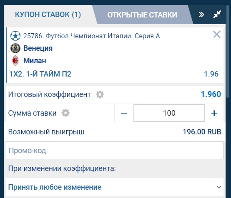Open settings gear beside Сумма ставки

[65, 113]
